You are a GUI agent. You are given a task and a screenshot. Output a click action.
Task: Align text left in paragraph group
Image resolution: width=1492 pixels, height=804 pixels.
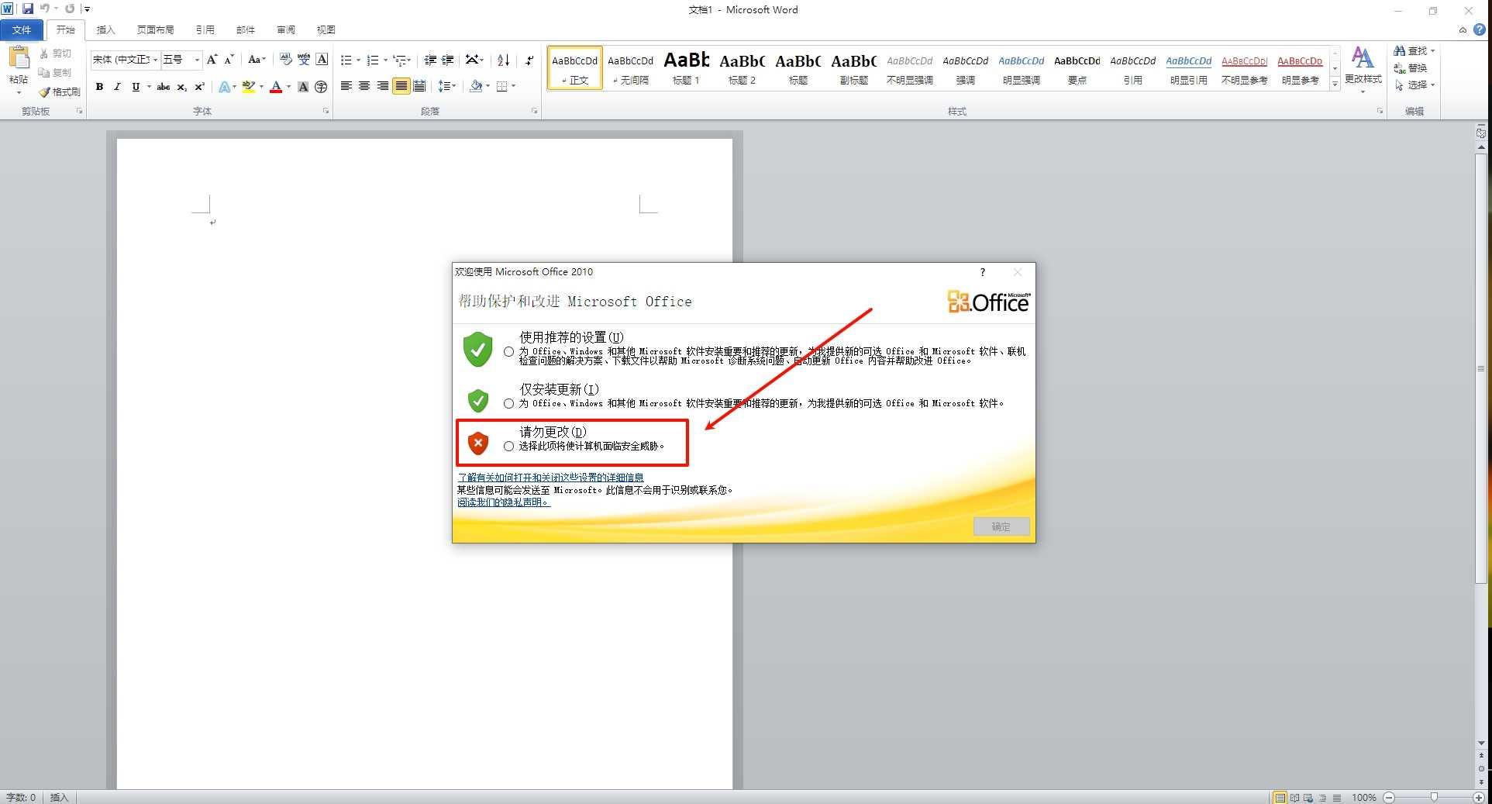coord(346,86)
